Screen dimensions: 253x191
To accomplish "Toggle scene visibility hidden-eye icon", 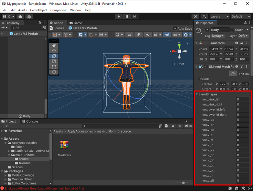I will [167, 35].
